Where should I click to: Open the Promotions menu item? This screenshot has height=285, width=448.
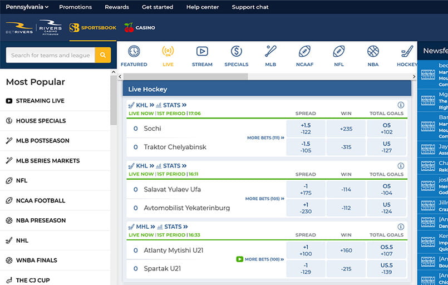75,7
